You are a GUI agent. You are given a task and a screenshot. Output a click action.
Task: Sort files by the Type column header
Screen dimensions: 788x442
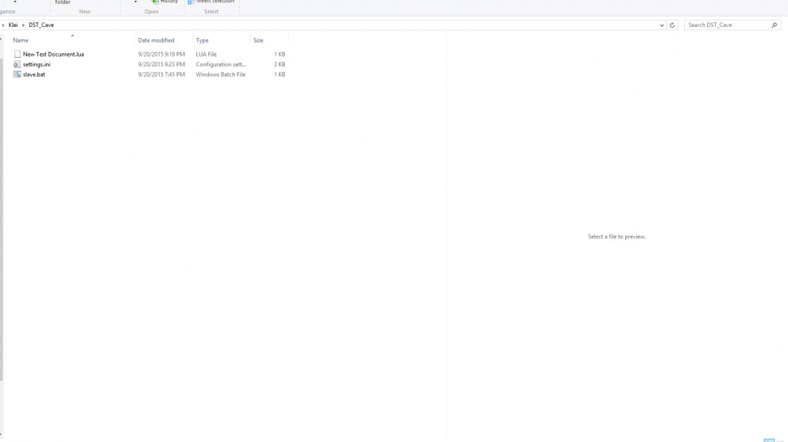coord(202,40)
